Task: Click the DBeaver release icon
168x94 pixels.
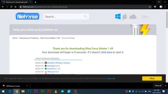Action: pyautogui.click(x=46, y=72)
